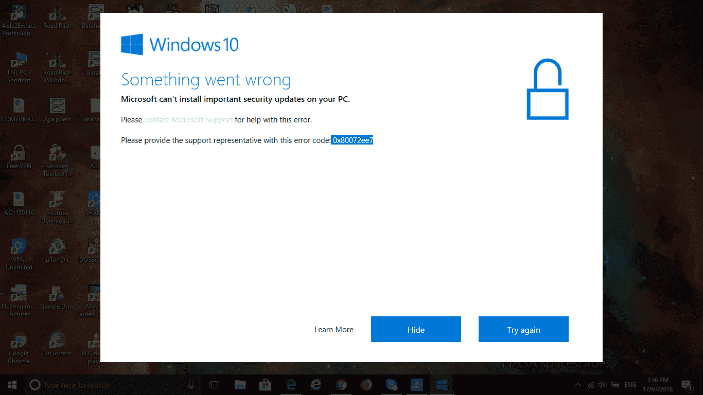
Task: Open the Google Drive desktop shortcut
Action: (57, 297)
